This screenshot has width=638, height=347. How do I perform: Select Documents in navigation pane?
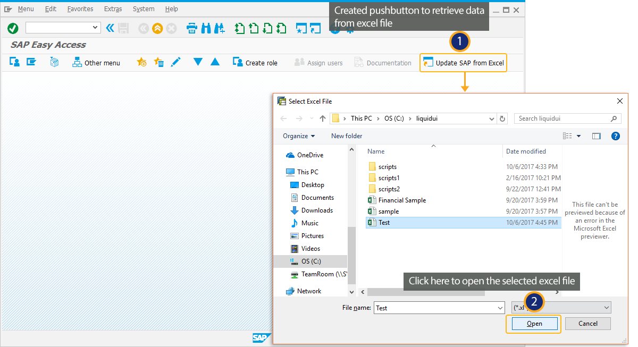click(312, 198)
